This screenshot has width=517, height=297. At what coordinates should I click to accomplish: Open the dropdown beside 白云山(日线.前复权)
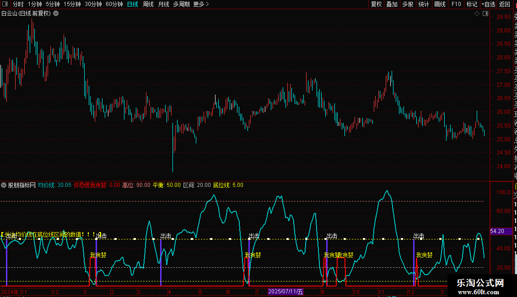pyautogui.click(x=56, y=14)
